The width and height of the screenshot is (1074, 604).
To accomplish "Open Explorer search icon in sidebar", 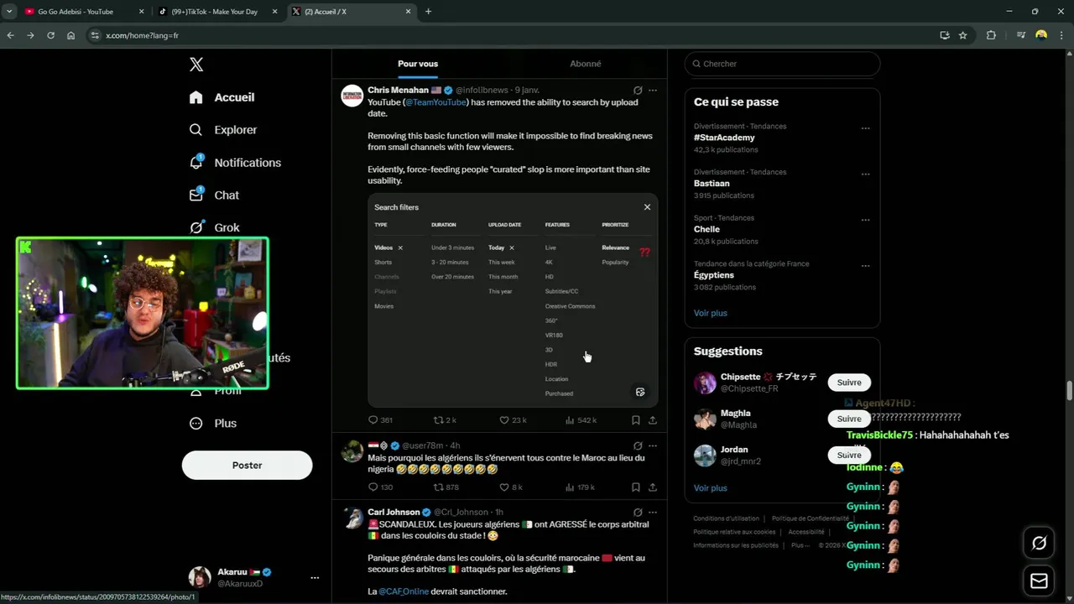I will point(196,130).
